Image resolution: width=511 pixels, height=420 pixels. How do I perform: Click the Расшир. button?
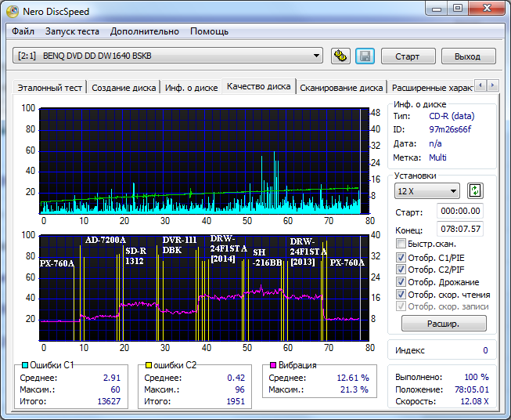[443, 323]
